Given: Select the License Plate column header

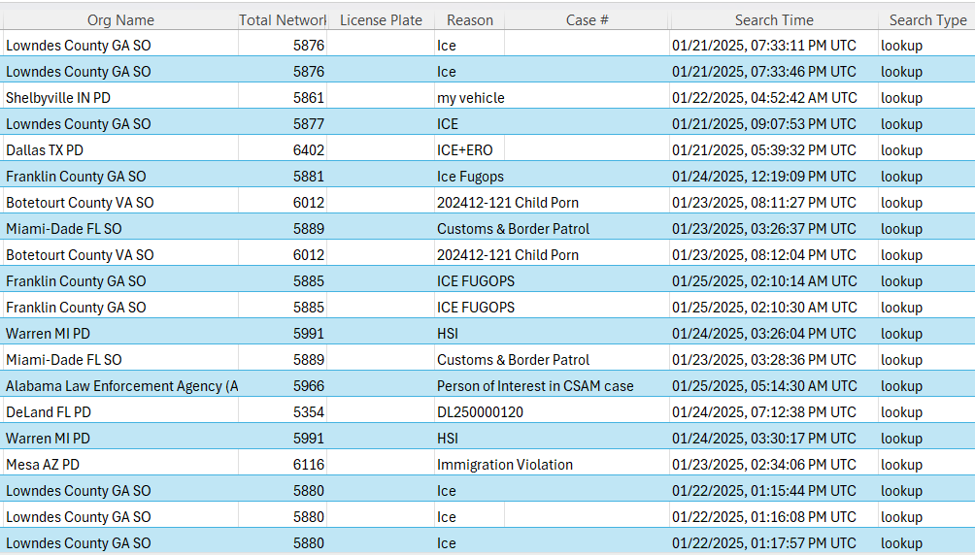Looking at the screenshot, I should 381,19.
